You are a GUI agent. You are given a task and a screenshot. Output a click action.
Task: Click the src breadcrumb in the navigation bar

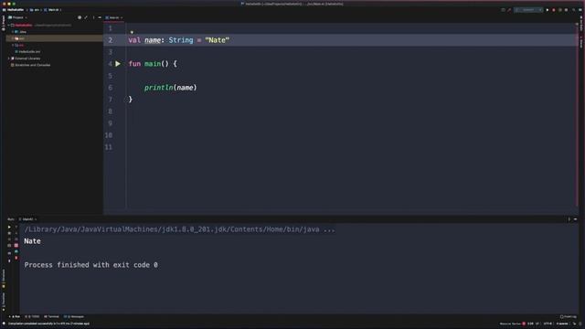(35, 10)
